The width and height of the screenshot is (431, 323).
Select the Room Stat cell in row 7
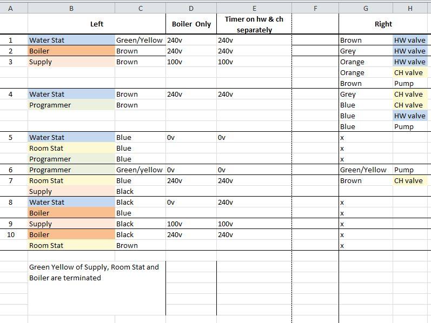pos(71,180)
